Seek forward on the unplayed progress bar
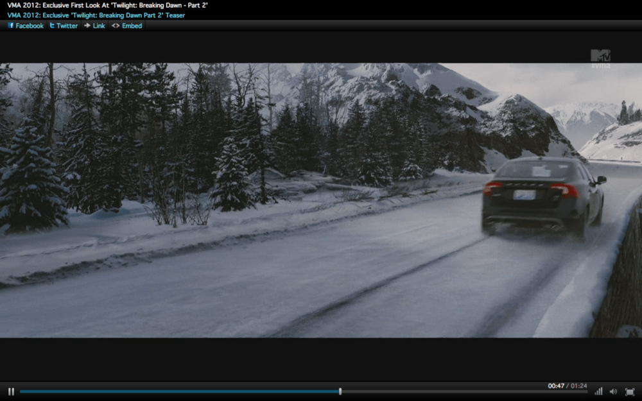The image size is (642, 401). point(462,391)
